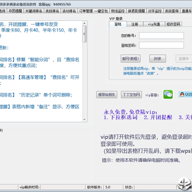Focus the 您的账号 input field
192x192 pixels.
tap(161, 36)
